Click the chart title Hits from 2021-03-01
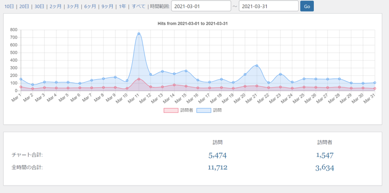 pos(193,24)
